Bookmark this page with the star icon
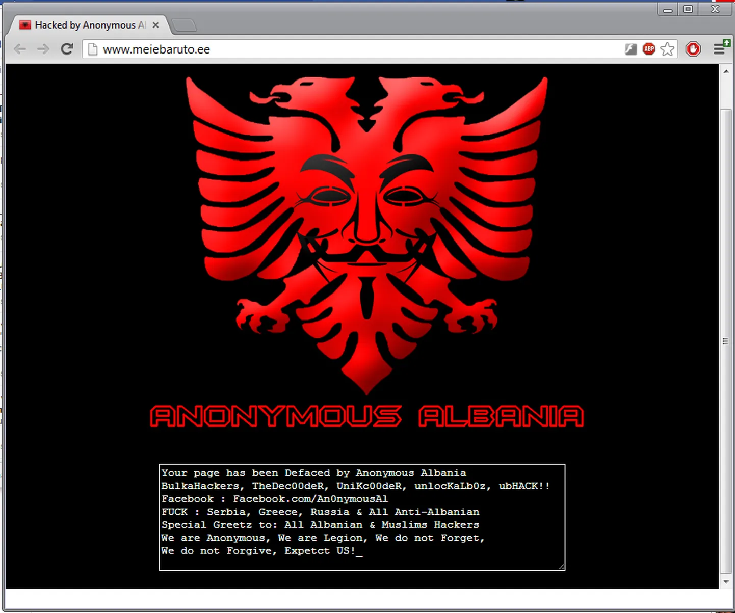 pyautogui.click(x=667, y=49)
